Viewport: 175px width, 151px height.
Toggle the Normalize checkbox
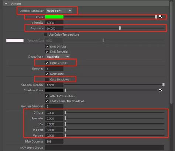[x=47, y=74]
